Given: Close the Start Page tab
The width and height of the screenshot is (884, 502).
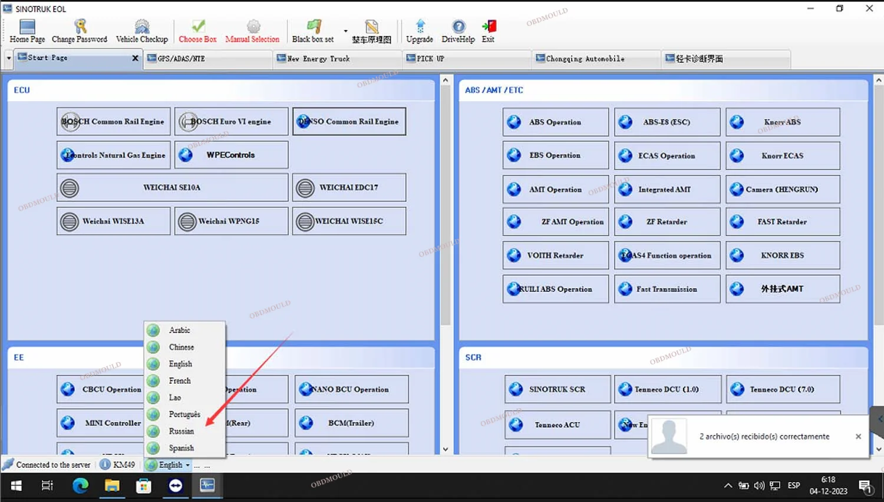Looking at the screenshot, I should click(135, 58).
